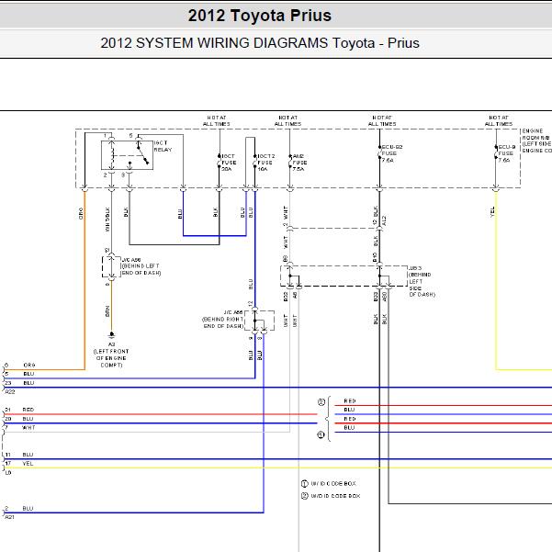This screenshot has width=552, height=552.
Task: Select the IGCT RELAY label
Action: [x=163, y=146]
